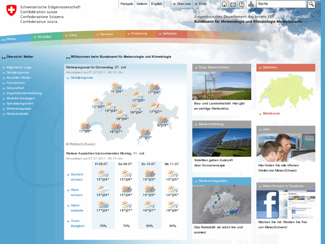Click the Jobs panel header

(x=286, y=129)
